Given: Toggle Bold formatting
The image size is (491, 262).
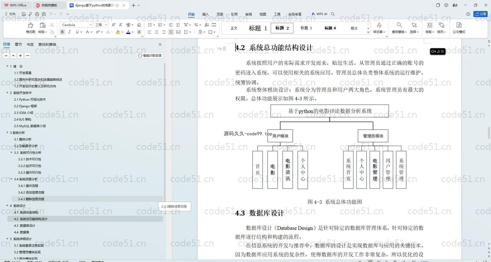Looking at the screenshot, I should 62,32.
